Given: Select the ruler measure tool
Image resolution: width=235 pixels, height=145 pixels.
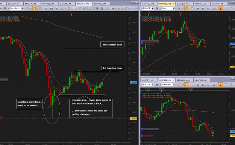Looking at the screenshot, I should click(x=91, y=8).
